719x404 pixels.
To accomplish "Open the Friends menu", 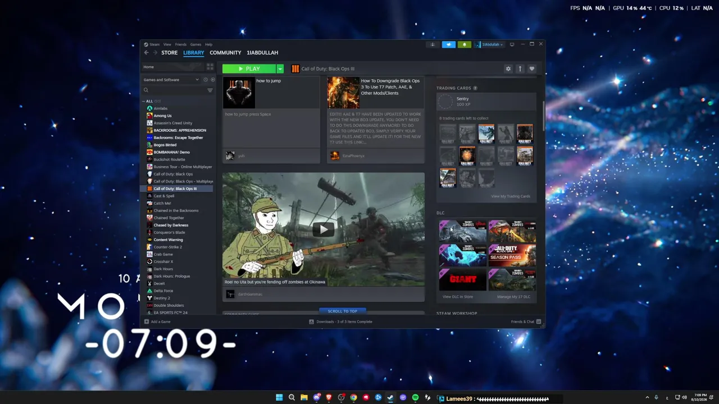I will tap(181, 44).
